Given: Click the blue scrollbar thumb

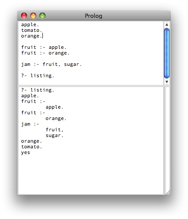Looking at the screenshot, I should coord(167,53).
